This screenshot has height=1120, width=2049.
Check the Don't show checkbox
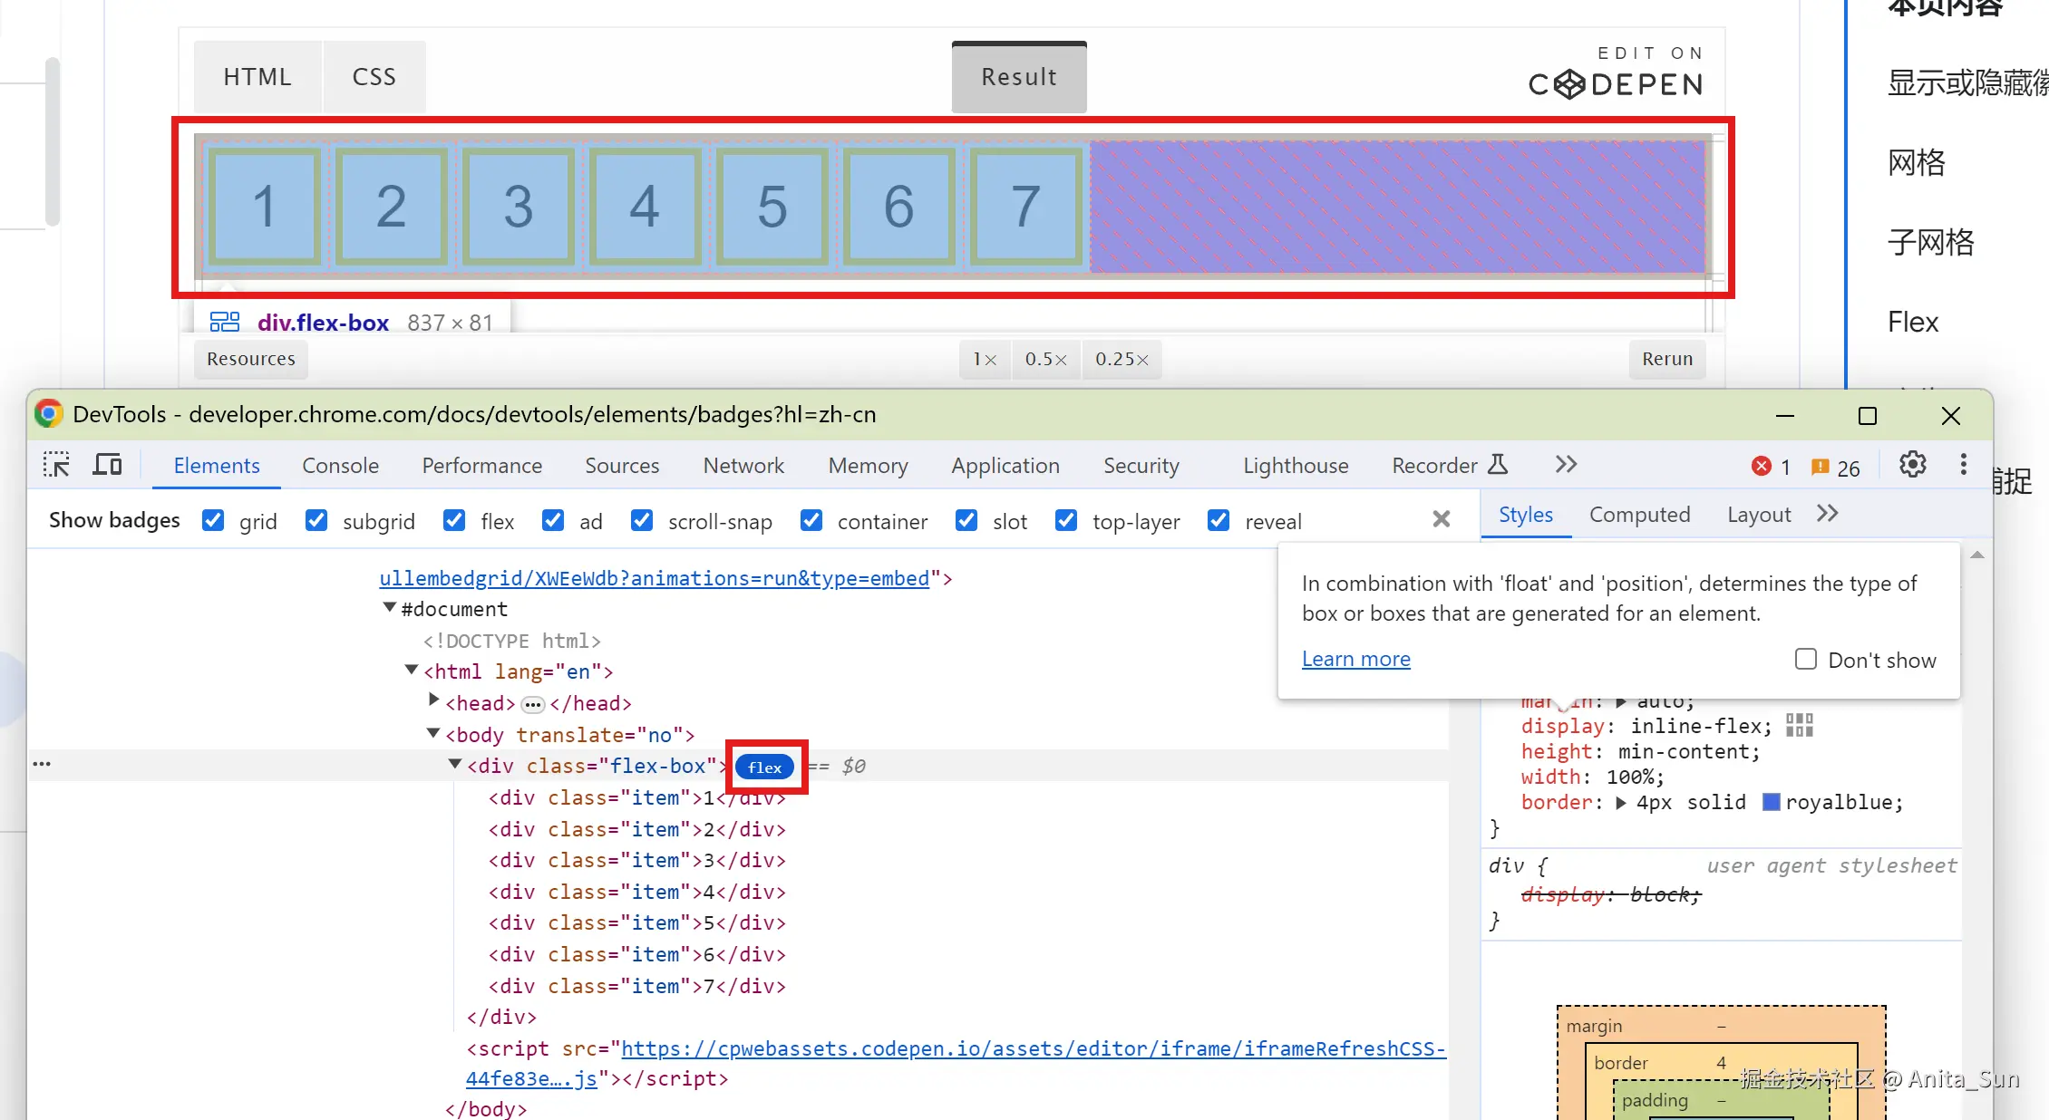click(1805, 660)
